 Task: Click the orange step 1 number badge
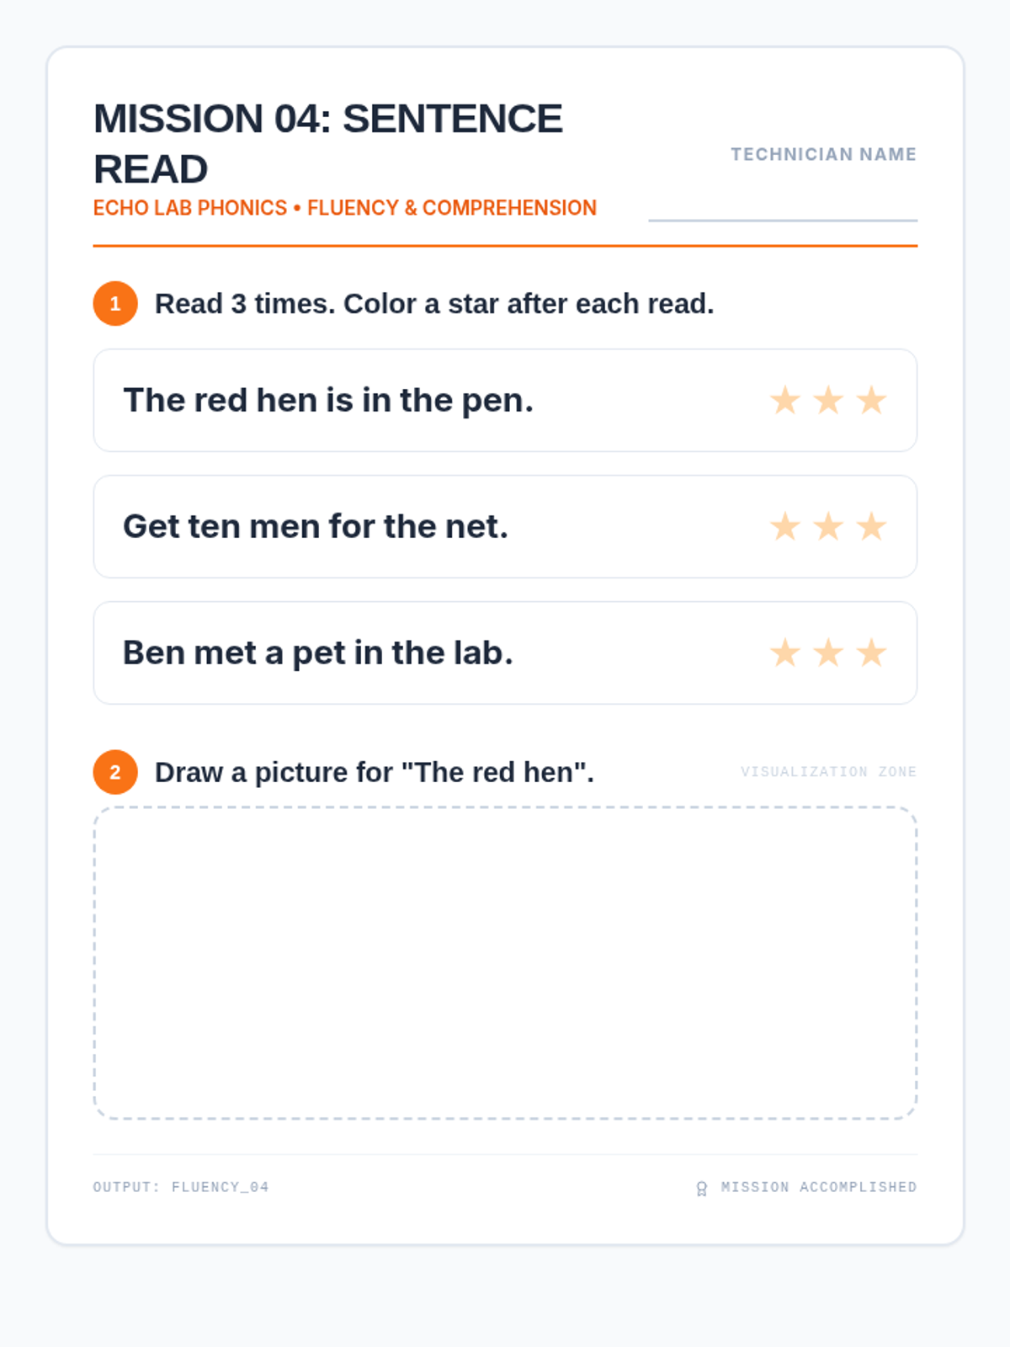click(115, 303)
